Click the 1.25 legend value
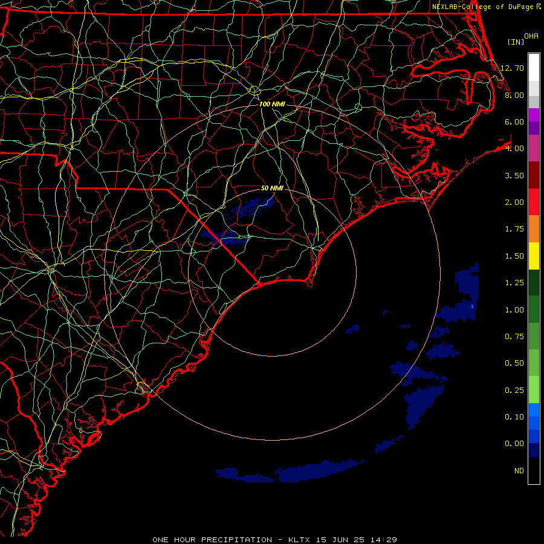The image size is (544, 544). pos(514,283)
